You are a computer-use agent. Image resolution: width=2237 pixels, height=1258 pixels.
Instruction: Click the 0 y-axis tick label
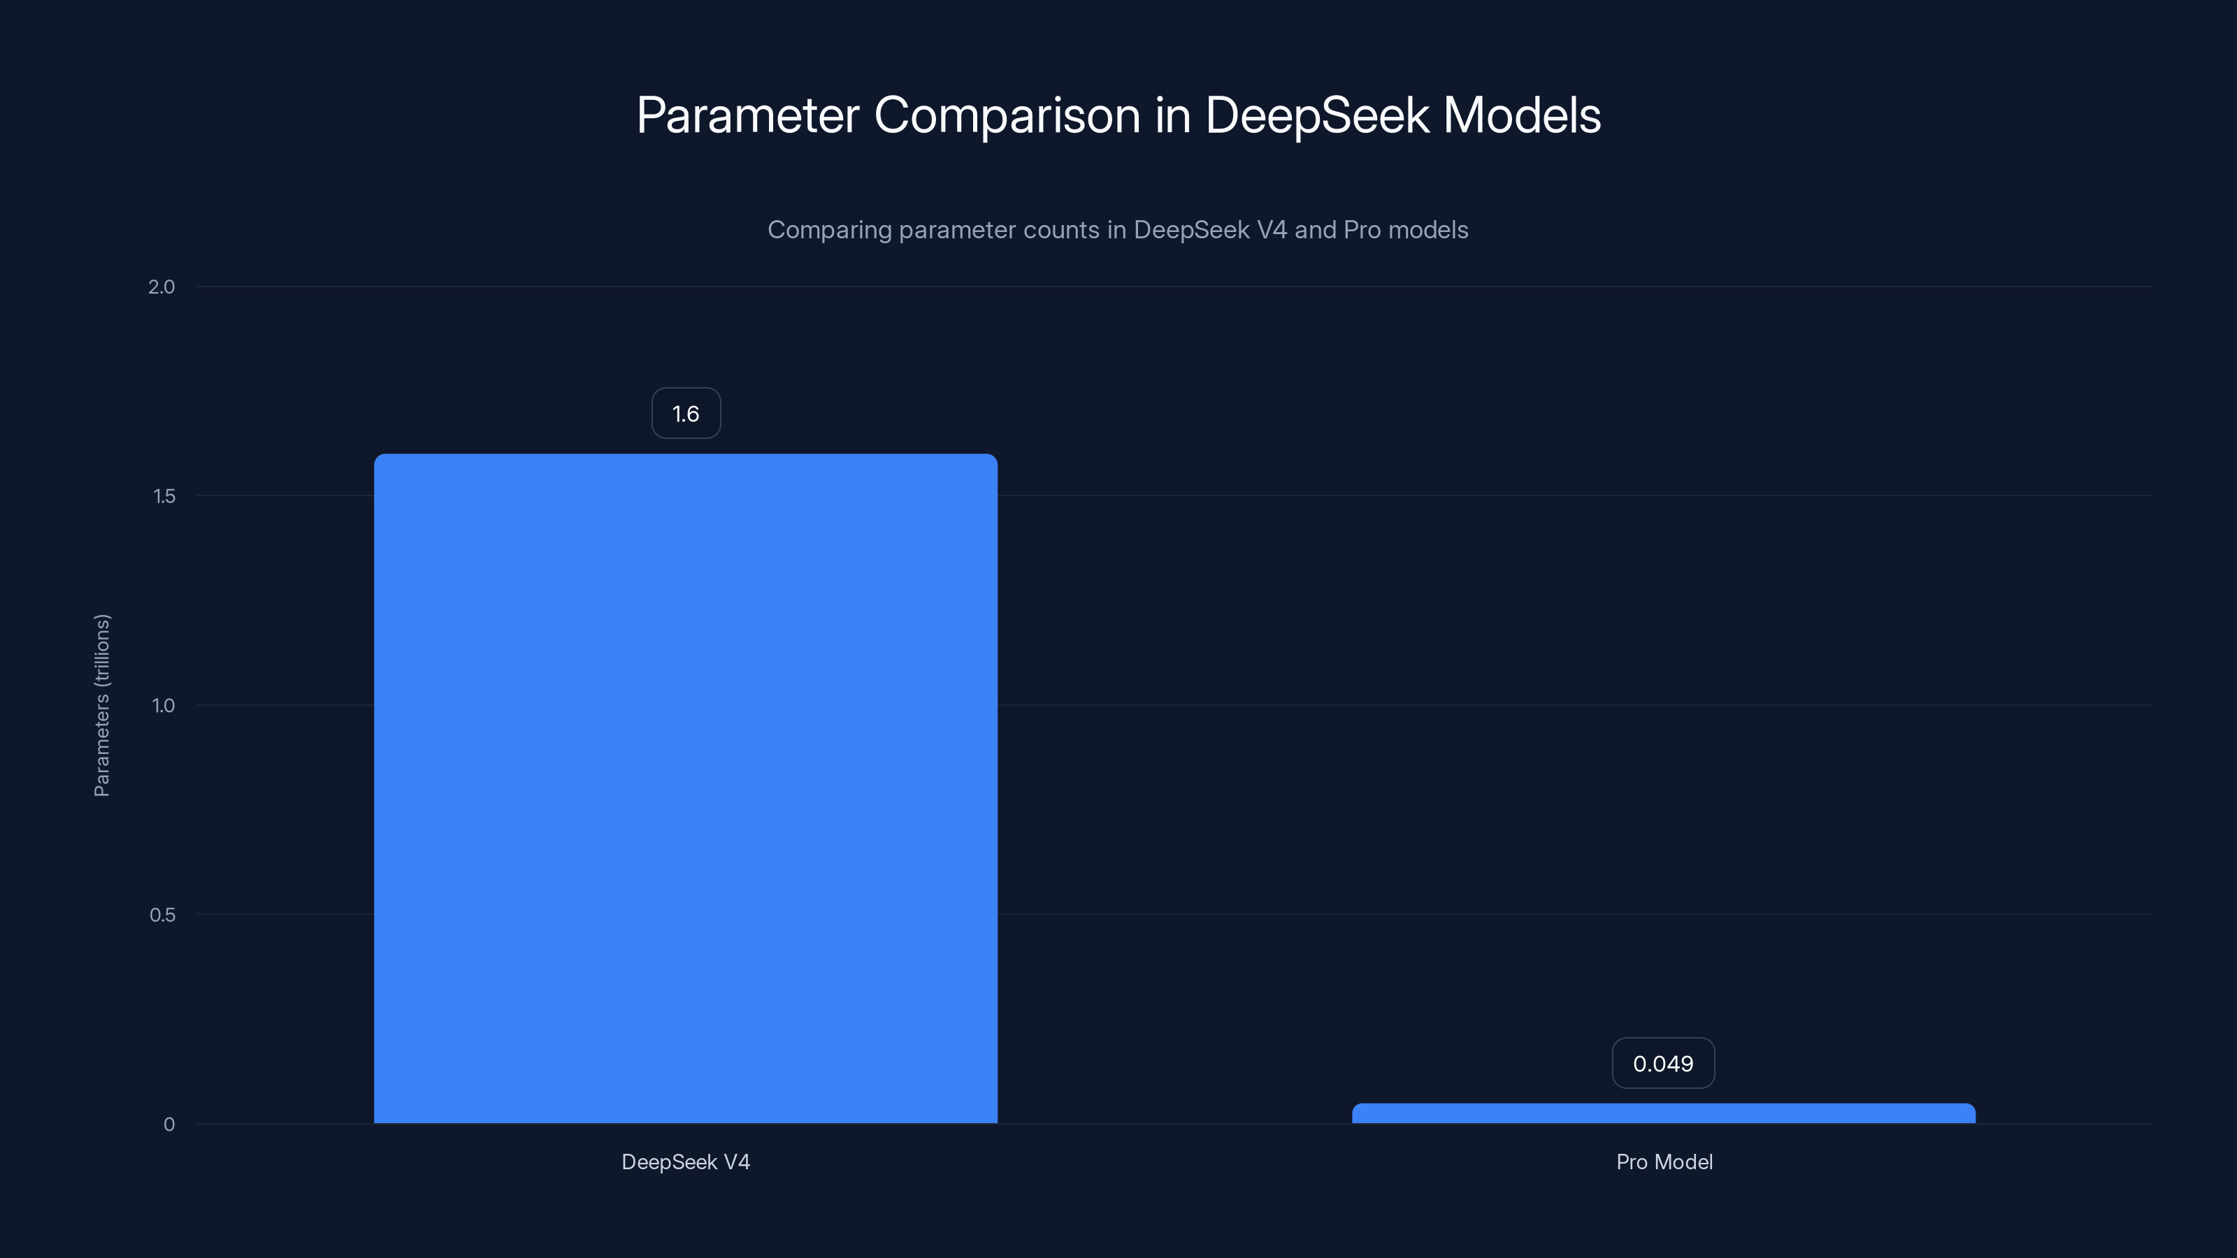coord(168,1125)
